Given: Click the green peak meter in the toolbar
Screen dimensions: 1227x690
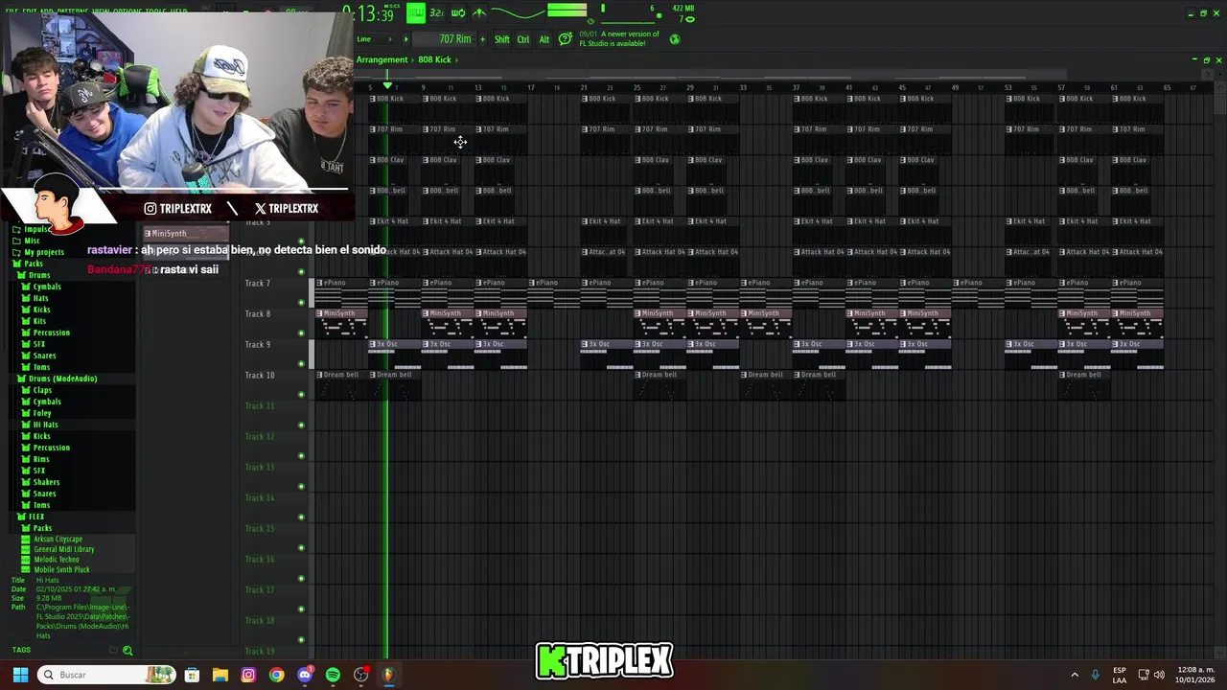Looking at the screenshot, I should [567, 11].
